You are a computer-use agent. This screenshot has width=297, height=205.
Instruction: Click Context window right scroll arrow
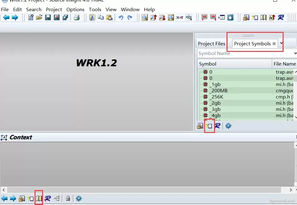[x=291, y=190]
